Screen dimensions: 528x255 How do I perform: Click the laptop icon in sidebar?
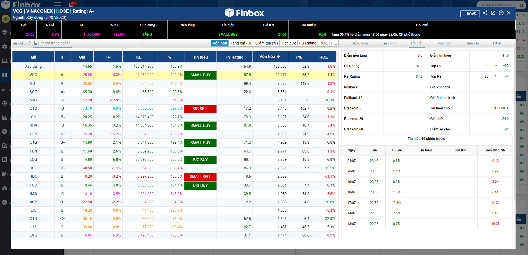click(5, 61)
